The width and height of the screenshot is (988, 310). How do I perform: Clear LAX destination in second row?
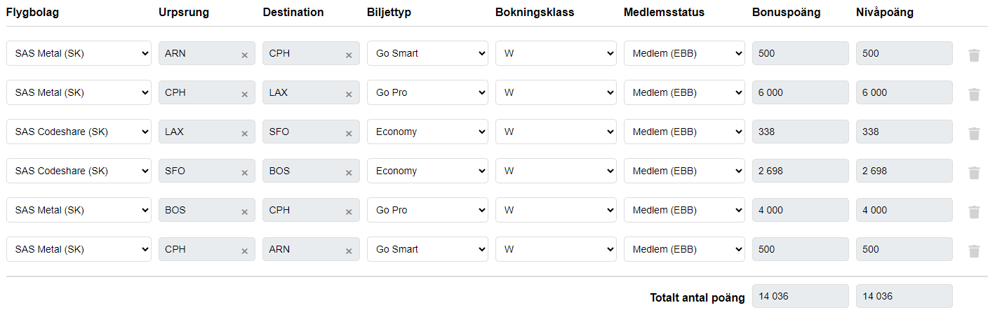(x=348, y=94)
